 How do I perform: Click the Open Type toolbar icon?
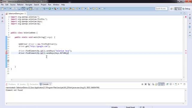(70, 9)
